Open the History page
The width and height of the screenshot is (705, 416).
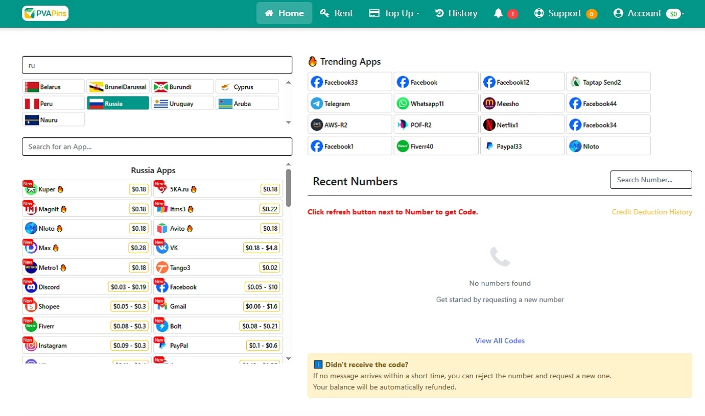pyautogui.click(x=456, y=13)
